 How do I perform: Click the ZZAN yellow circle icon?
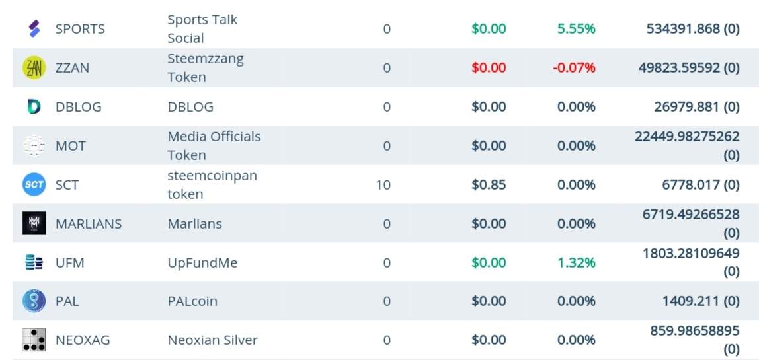(34, 68)
